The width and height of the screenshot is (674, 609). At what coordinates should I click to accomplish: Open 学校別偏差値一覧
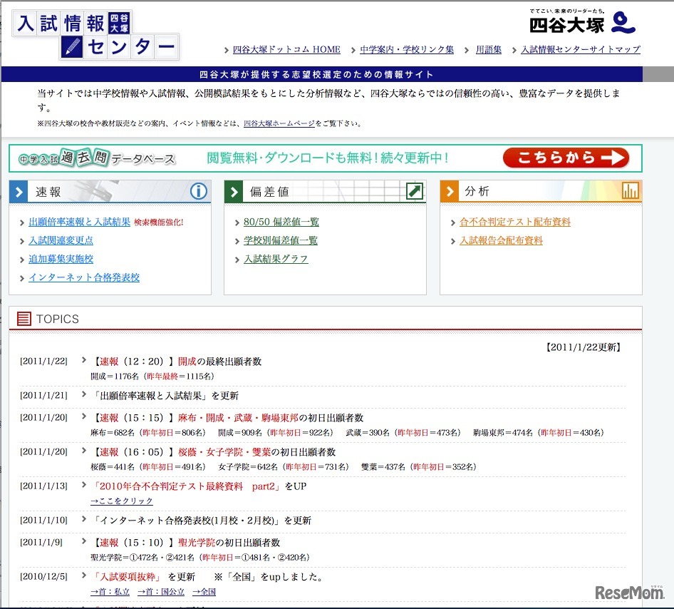pyautogui.click(x=279, y=240)
